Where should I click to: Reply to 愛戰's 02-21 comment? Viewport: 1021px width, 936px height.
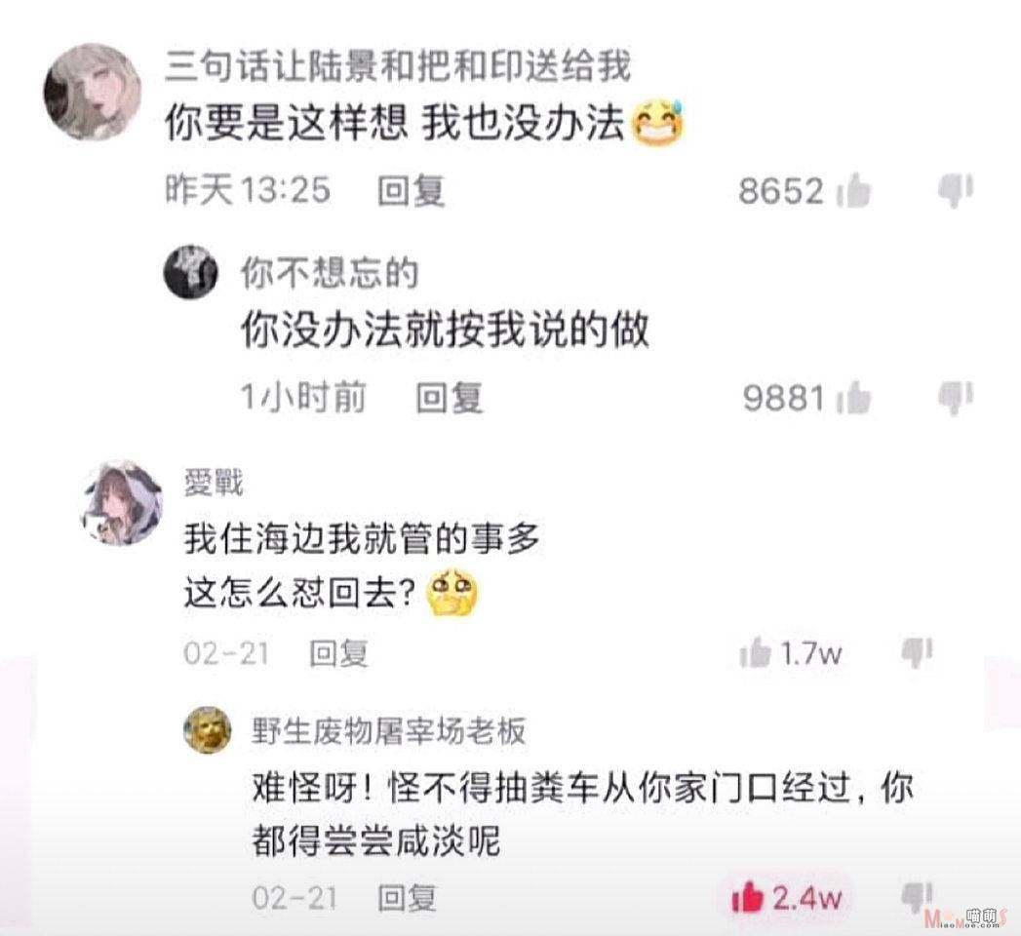coord(338,653)
